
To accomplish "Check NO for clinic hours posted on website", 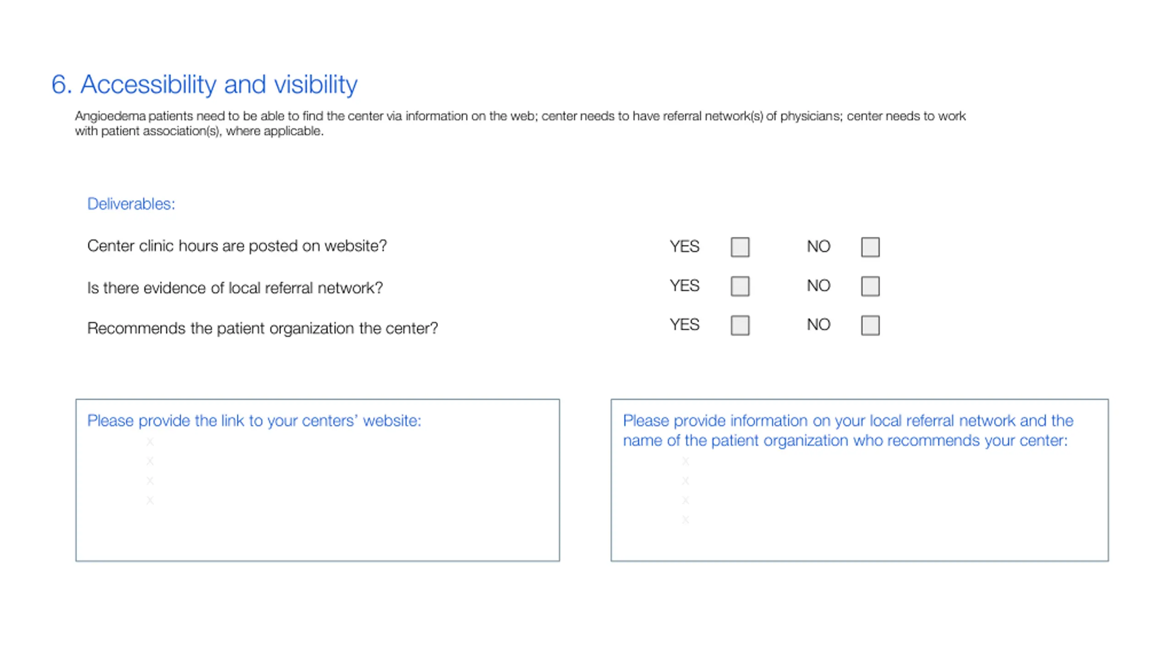I will click(x=870, y=247).
